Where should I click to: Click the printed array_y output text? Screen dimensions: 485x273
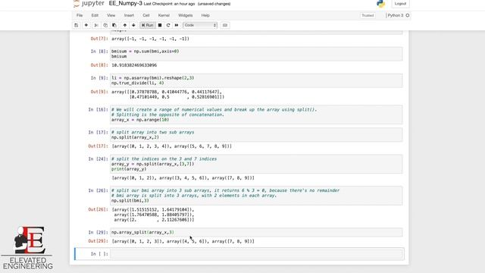pyautogui.click(x=183, y=178)
